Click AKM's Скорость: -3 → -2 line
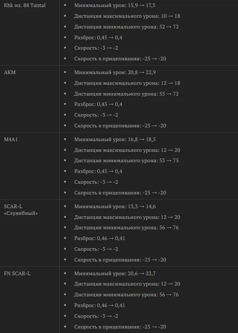The height and width of the screenshot is (333, 238). coord(96,115)
